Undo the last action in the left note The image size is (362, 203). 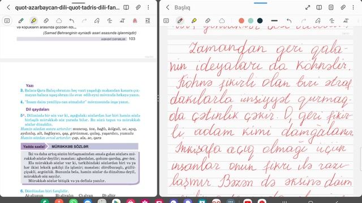pos(72,21)
